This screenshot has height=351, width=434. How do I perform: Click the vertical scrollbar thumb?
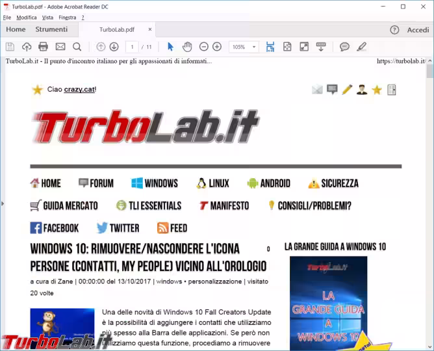pos(429,71)
